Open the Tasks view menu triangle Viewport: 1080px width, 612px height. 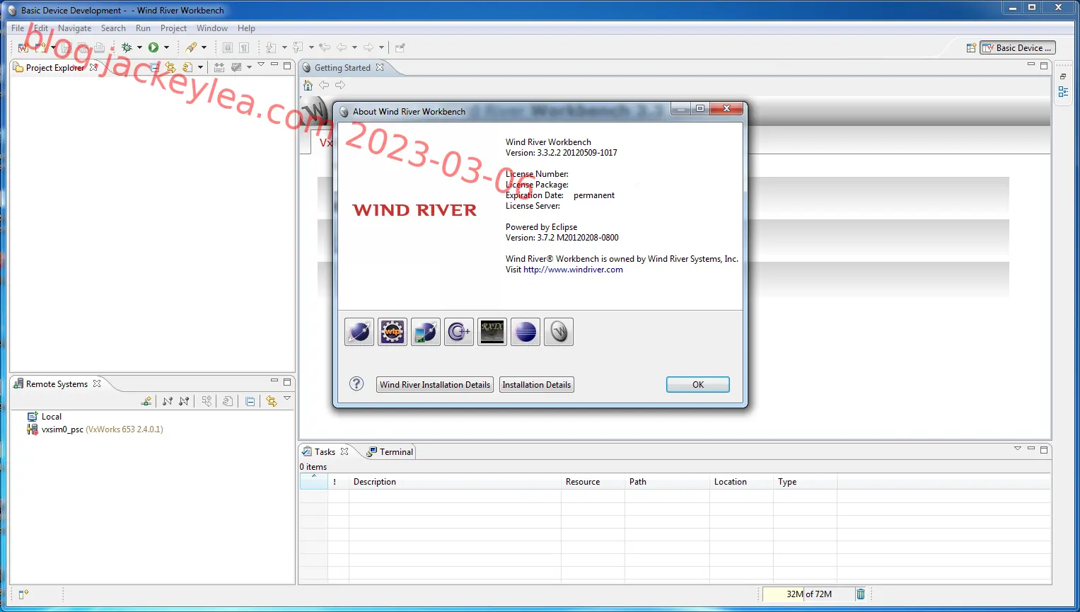coord(1018,449)
